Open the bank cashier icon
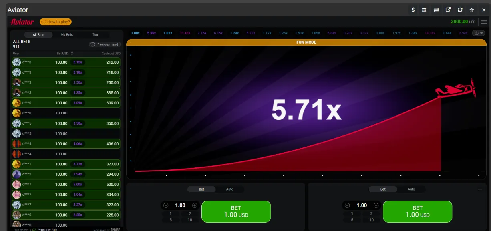The height and width of the screenshot is (231, 491). [x=424, y=10]
